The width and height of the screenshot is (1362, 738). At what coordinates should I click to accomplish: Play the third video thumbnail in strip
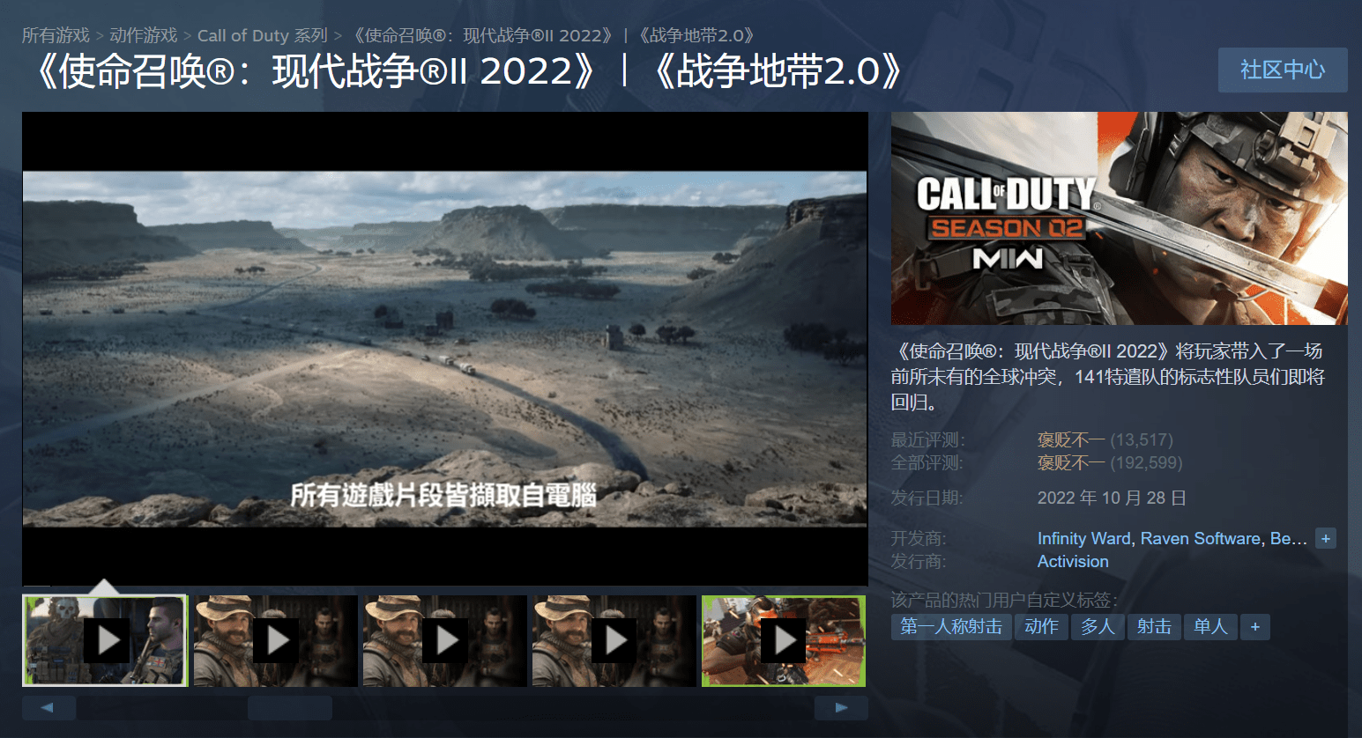click(x=445, y=641)
